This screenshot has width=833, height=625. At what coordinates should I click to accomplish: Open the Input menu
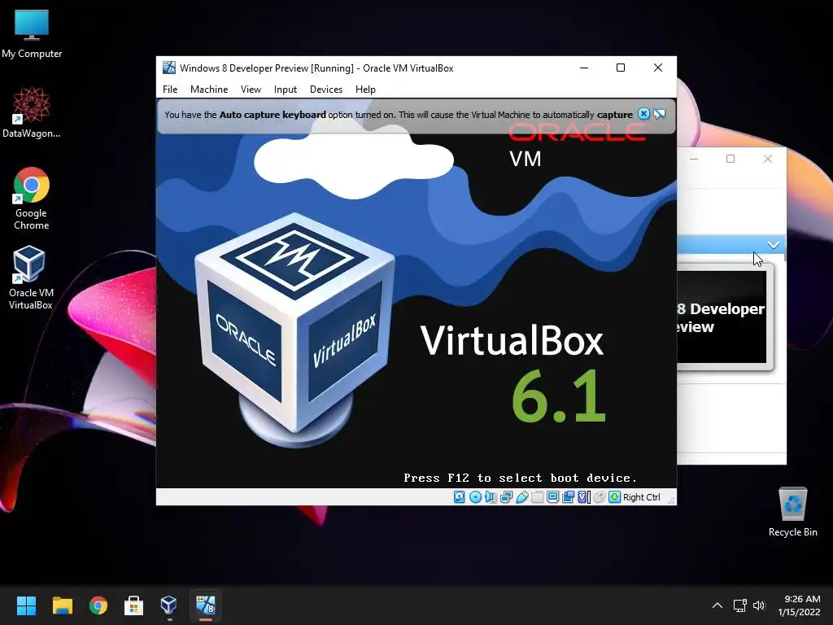(286, 90)
